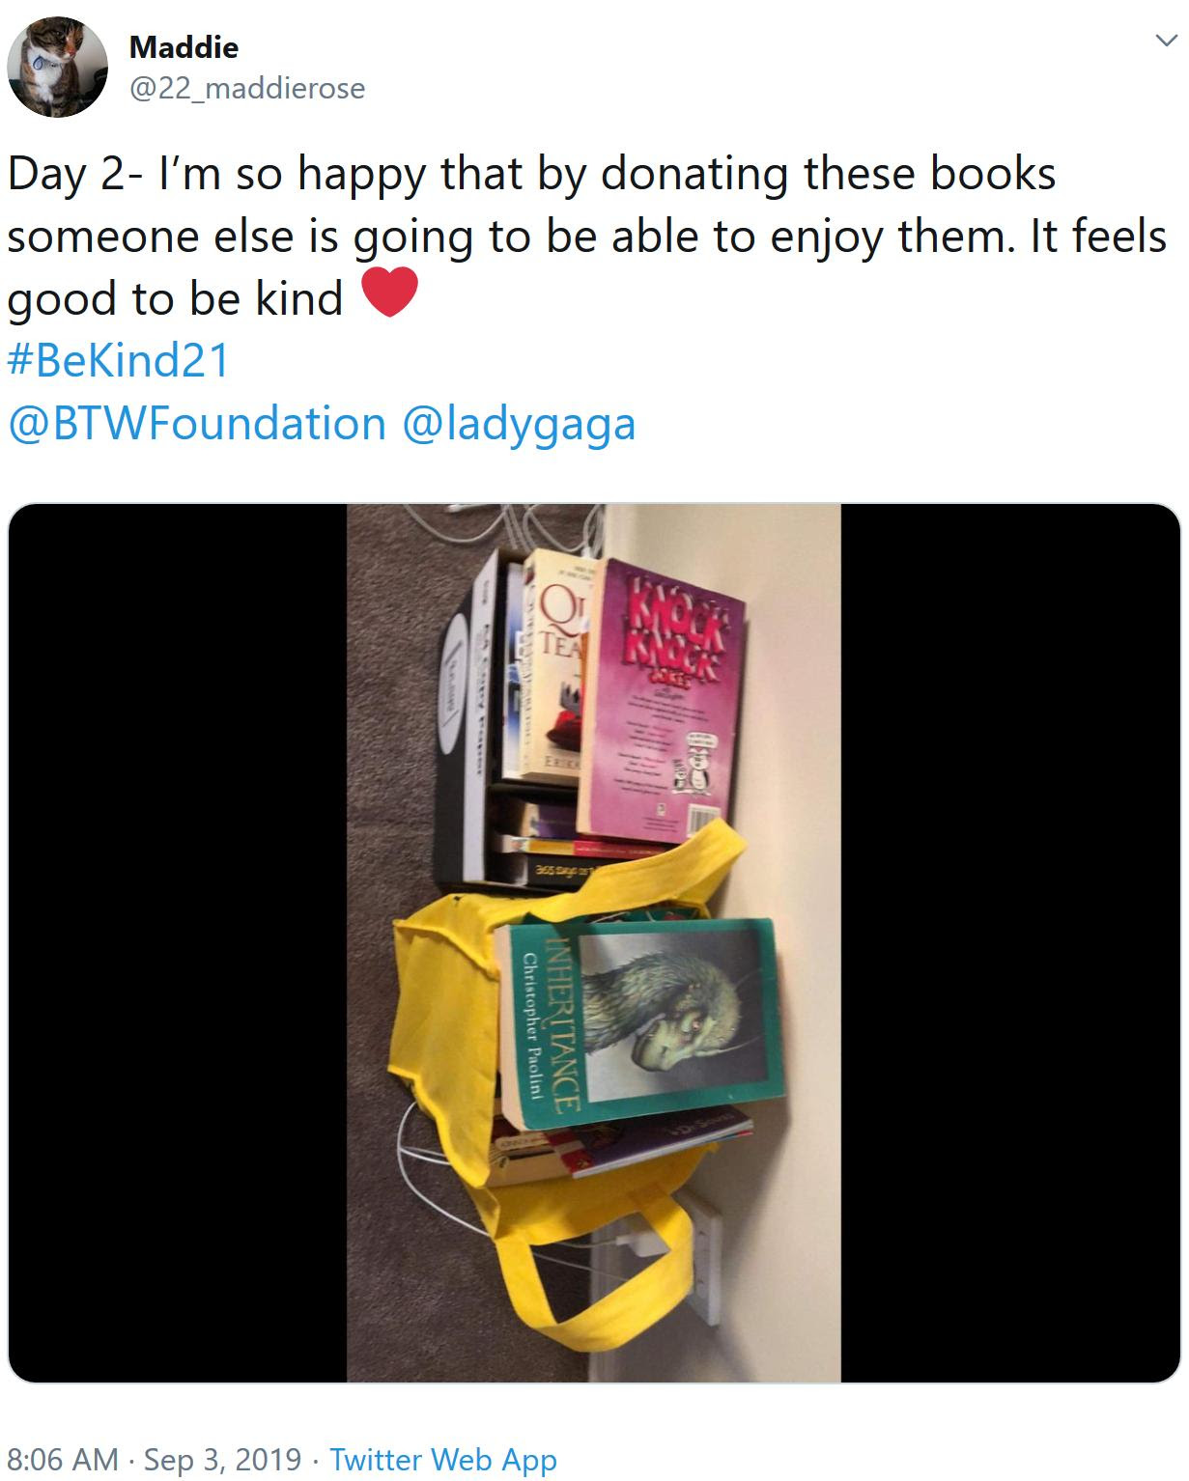Open the @22_maddierose handle
Viewport: 1189px width, 1481px height.
tap(247, 89)
